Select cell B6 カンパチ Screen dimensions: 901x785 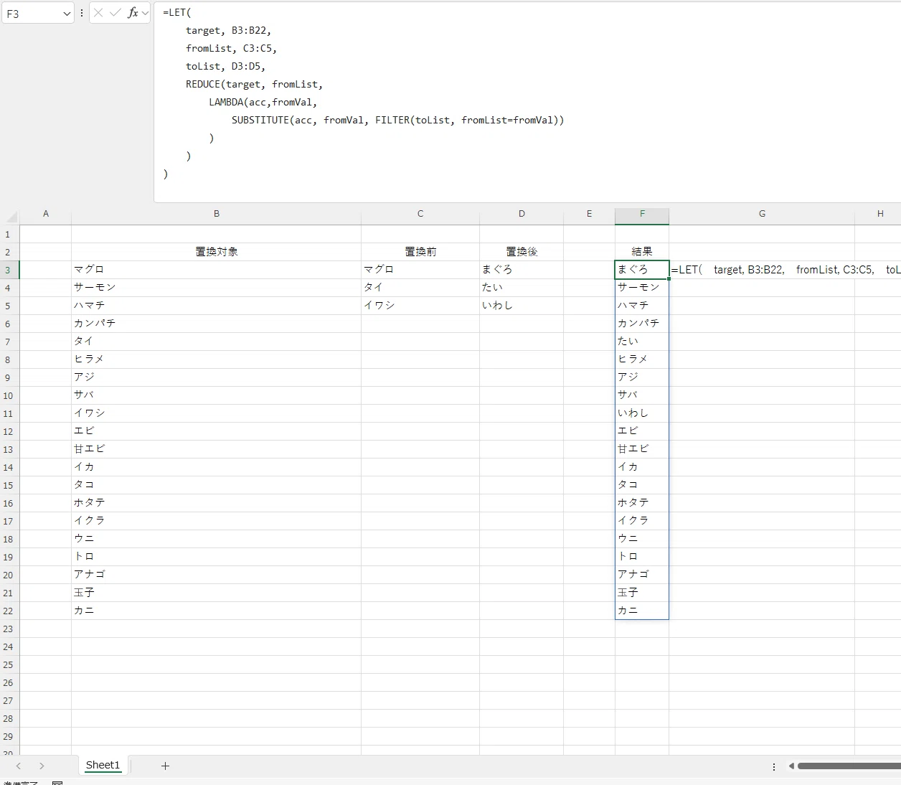click(x=217, y=324)
